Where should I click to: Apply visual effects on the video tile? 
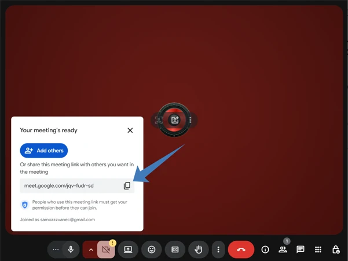tap(174, 120)
